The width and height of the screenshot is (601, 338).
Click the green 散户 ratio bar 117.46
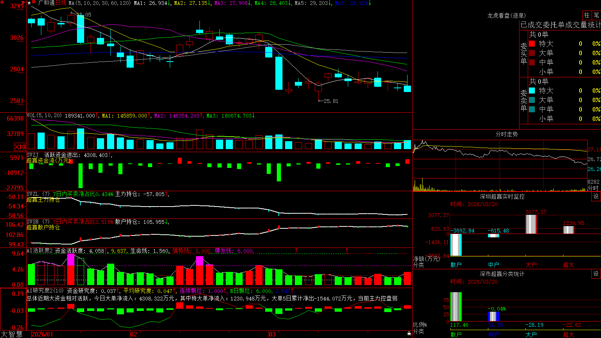pyautogui.click(x=456, y=307)
